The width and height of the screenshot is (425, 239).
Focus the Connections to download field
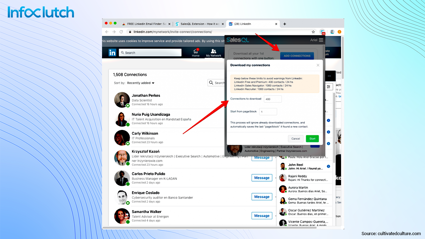click(x=273, y=99)
